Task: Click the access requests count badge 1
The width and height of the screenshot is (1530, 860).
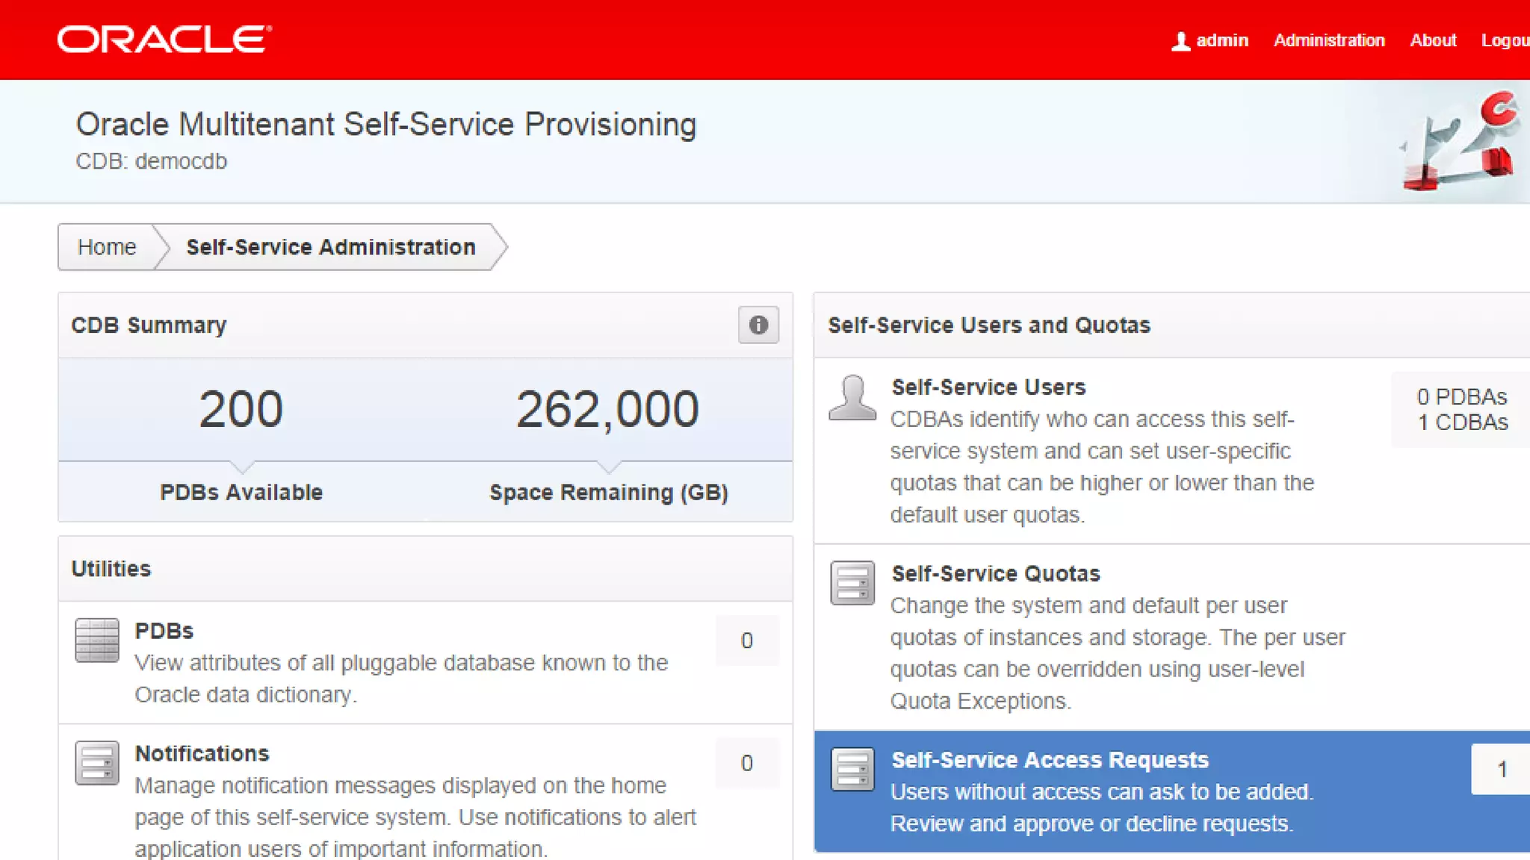Action: click(x=1501, y=769)
